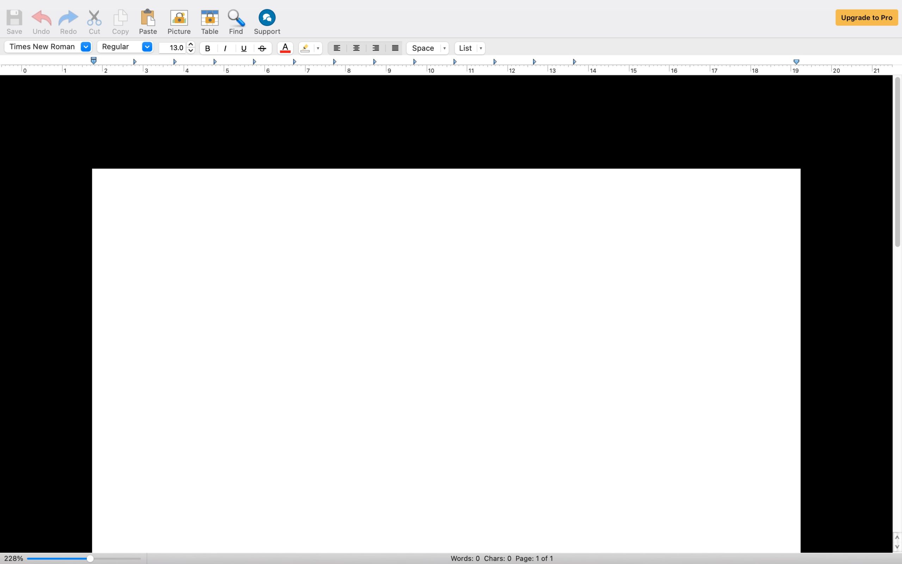Open Support
The width and height of the screenshot is (902, 564).
[266, 21]
